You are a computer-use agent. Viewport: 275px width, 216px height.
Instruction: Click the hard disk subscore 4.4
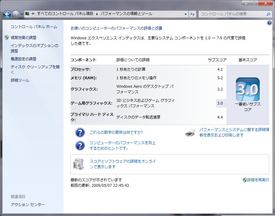coord(220,117)
